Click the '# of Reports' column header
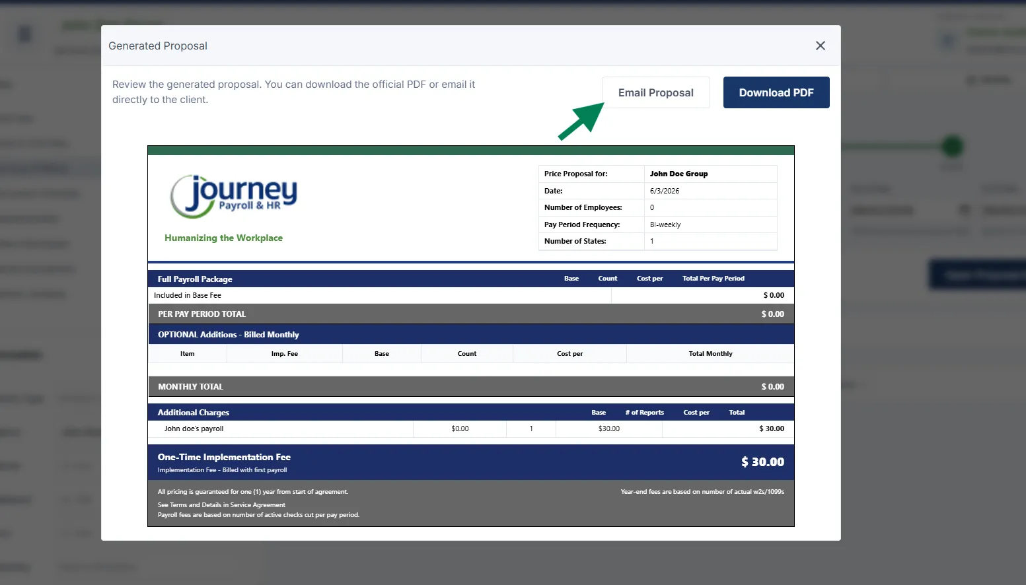 point(644,413)
